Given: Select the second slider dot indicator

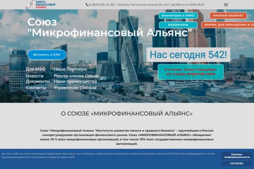Looking at the screenshot, I should (x=127, y=99).
